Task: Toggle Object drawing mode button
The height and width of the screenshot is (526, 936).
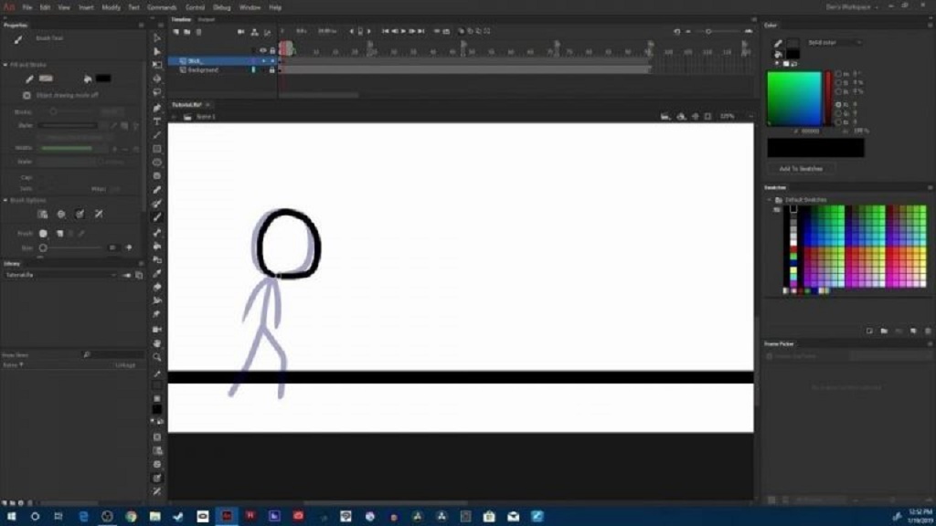Action: pos(27,95)
